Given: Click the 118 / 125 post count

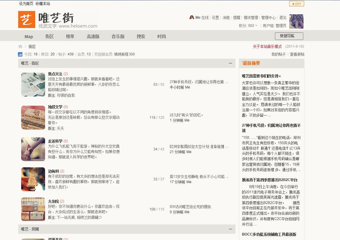Looking at the screenshot, I should [x=157, y=118].
